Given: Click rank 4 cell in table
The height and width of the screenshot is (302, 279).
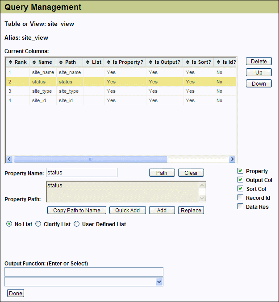Looking at the screenshot, I should (18, 100).
